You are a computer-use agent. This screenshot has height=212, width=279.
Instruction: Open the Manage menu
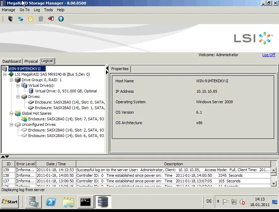pyautogui.click(x=8, y=10)
